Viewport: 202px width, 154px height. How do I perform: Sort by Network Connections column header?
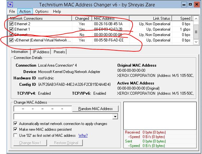40,18
